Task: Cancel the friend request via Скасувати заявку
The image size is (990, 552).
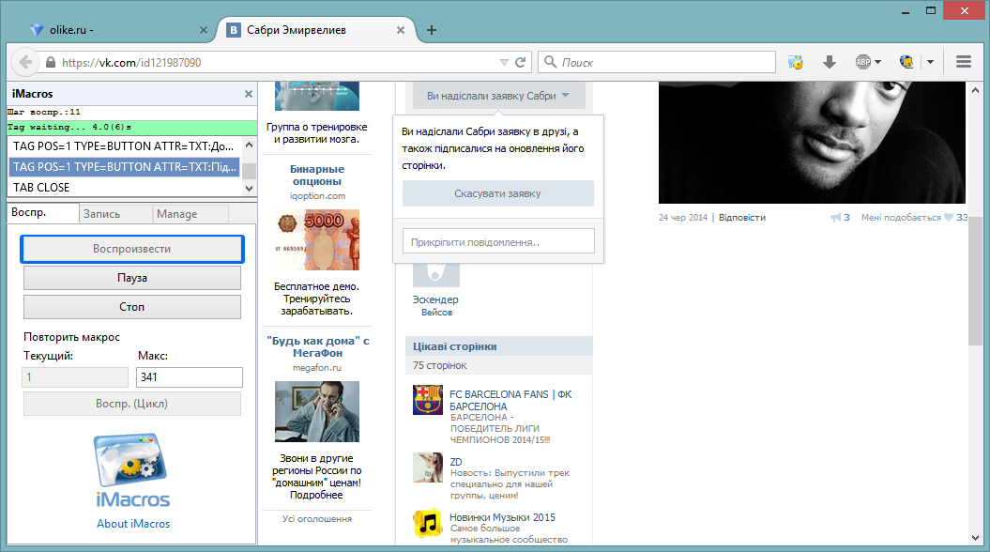Action: tap(498, 193)
